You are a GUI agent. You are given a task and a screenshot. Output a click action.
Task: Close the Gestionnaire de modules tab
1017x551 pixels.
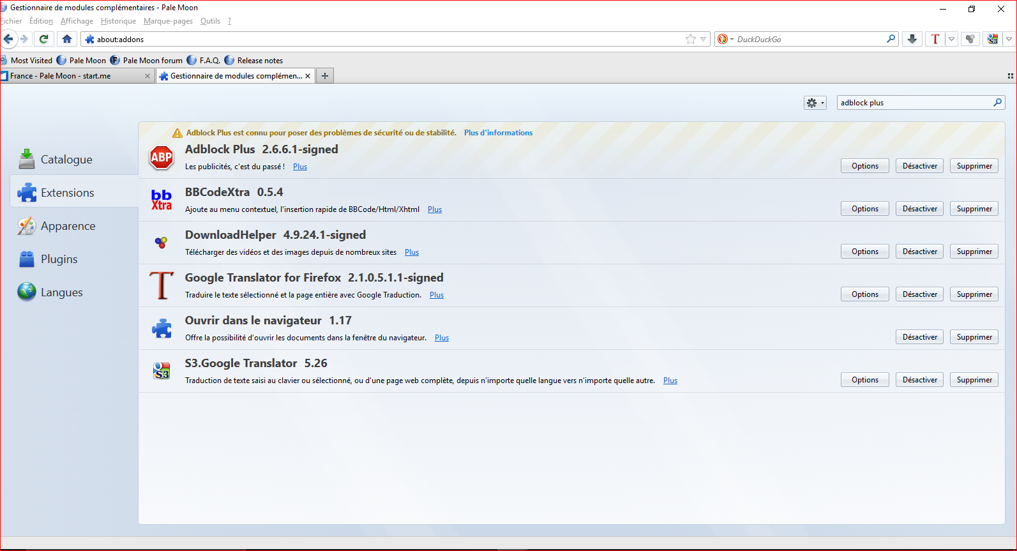[308, 76]
